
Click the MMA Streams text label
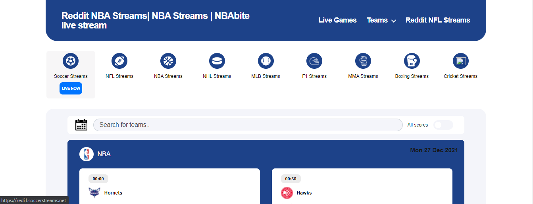point(363,76)
